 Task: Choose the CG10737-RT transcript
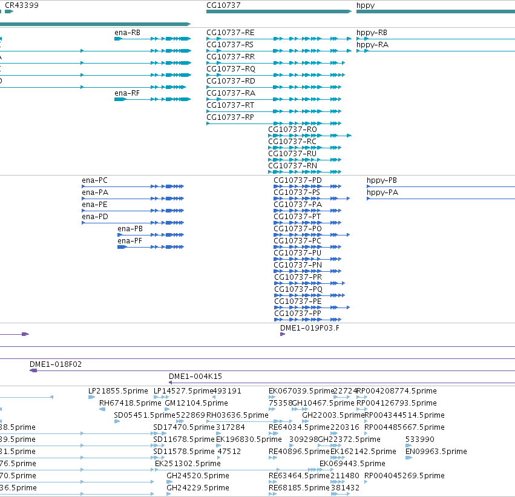click(230, 105)
